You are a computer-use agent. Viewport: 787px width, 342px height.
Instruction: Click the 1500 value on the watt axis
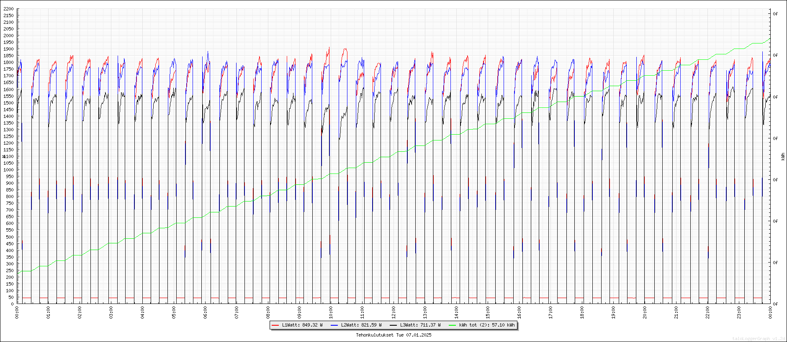(8, 103)
